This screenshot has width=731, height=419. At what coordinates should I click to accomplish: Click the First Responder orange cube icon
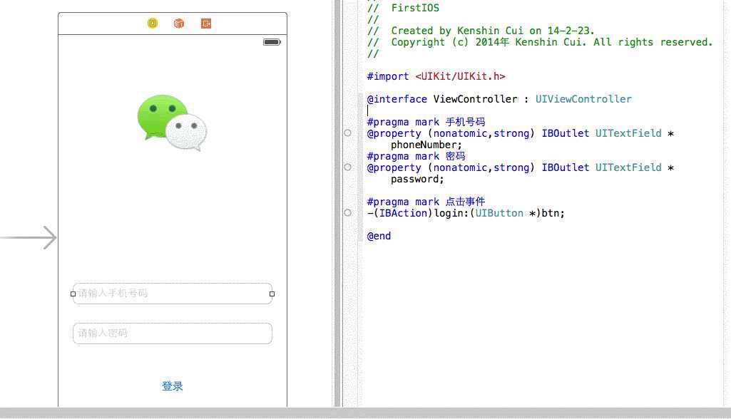[x=178, y=24]
